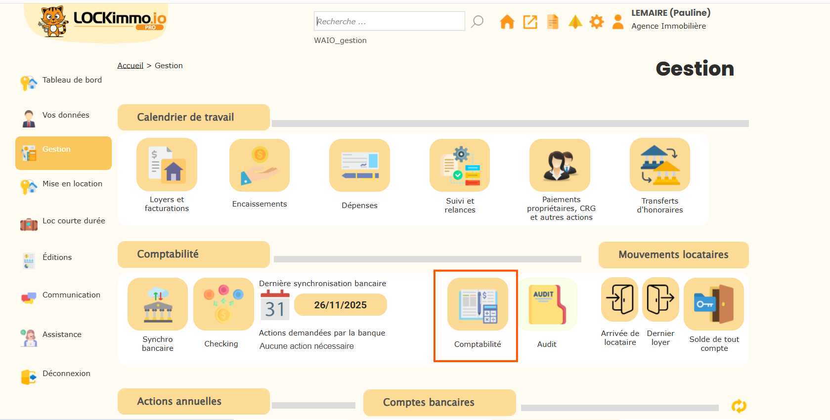Select Tableau de bord in sidebar
This screenshot has height=420, width=830.
click(x=72, y=80)
